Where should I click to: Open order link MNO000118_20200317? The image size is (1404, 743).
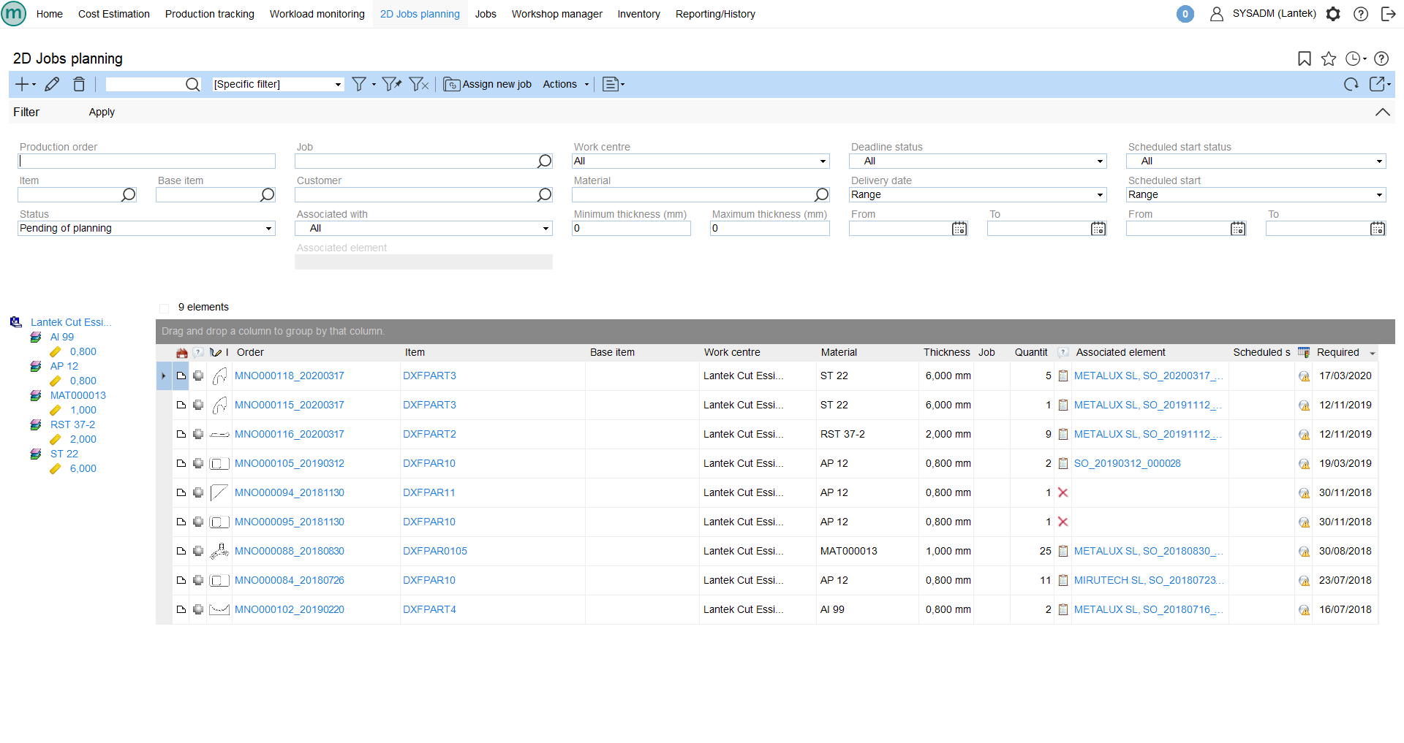pos(289,376)
